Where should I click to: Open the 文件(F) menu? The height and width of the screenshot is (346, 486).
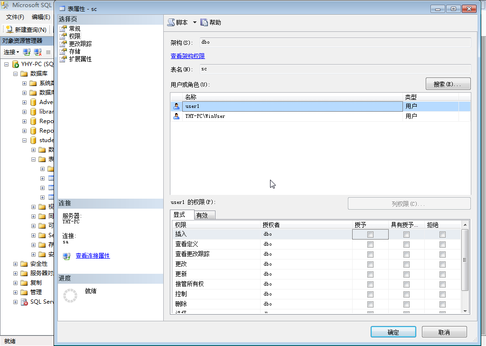pos(15,17)
